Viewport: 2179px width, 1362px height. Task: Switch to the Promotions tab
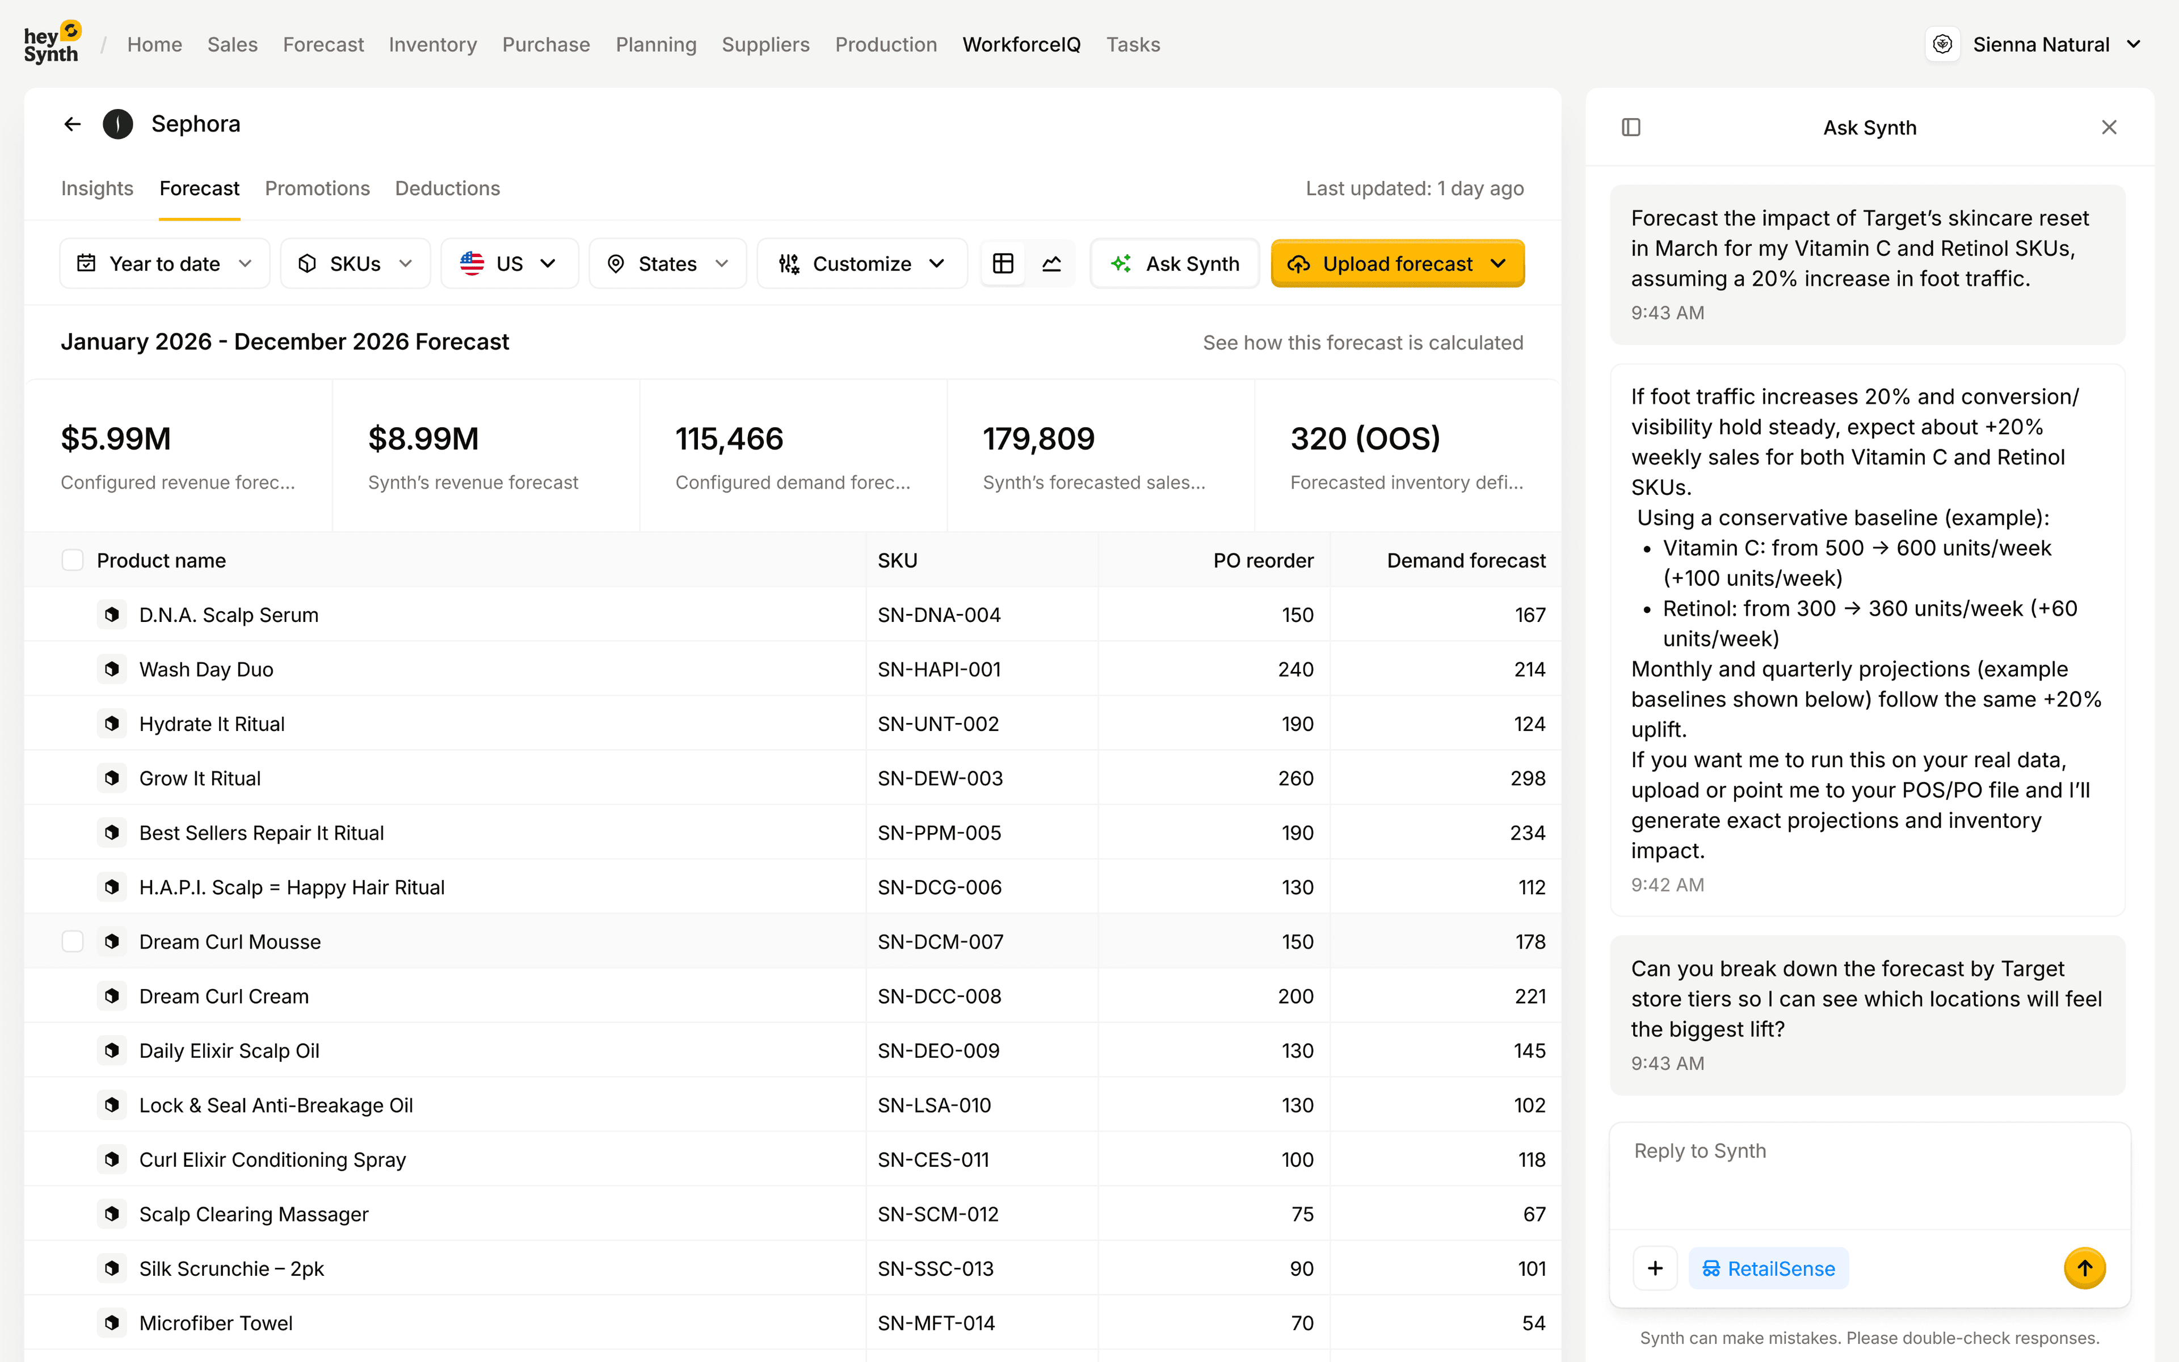point(317,188)
